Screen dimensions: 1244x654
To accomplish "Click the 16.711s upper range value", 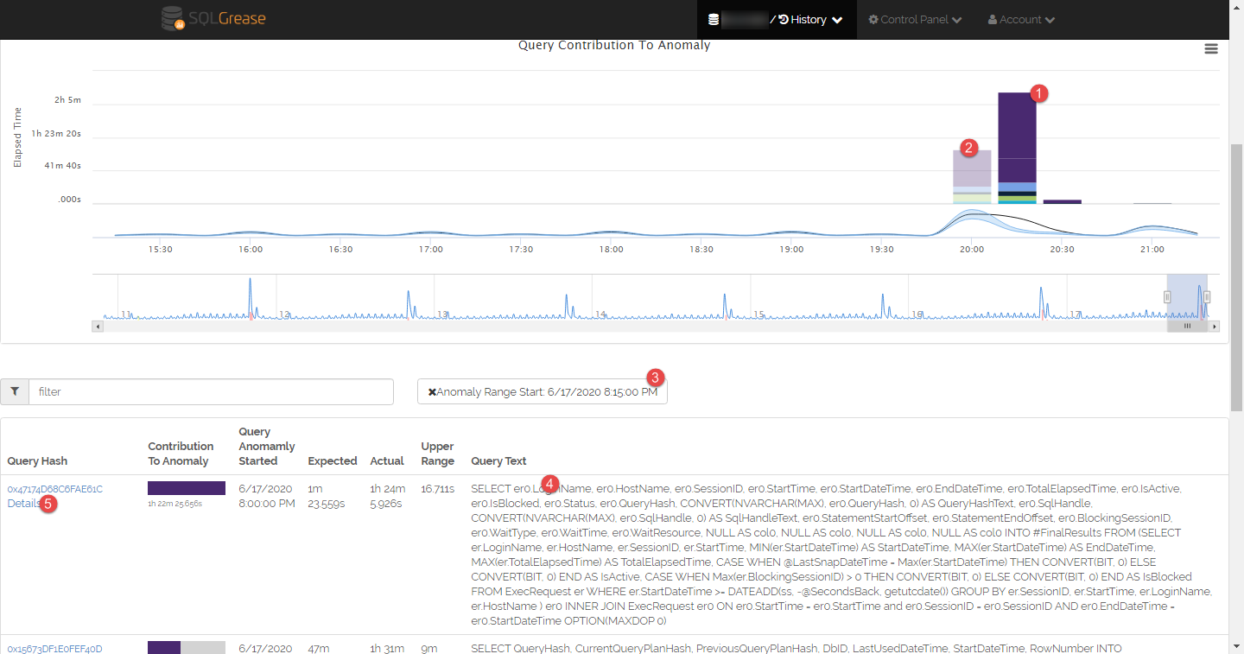I will [x=438, y=489].
